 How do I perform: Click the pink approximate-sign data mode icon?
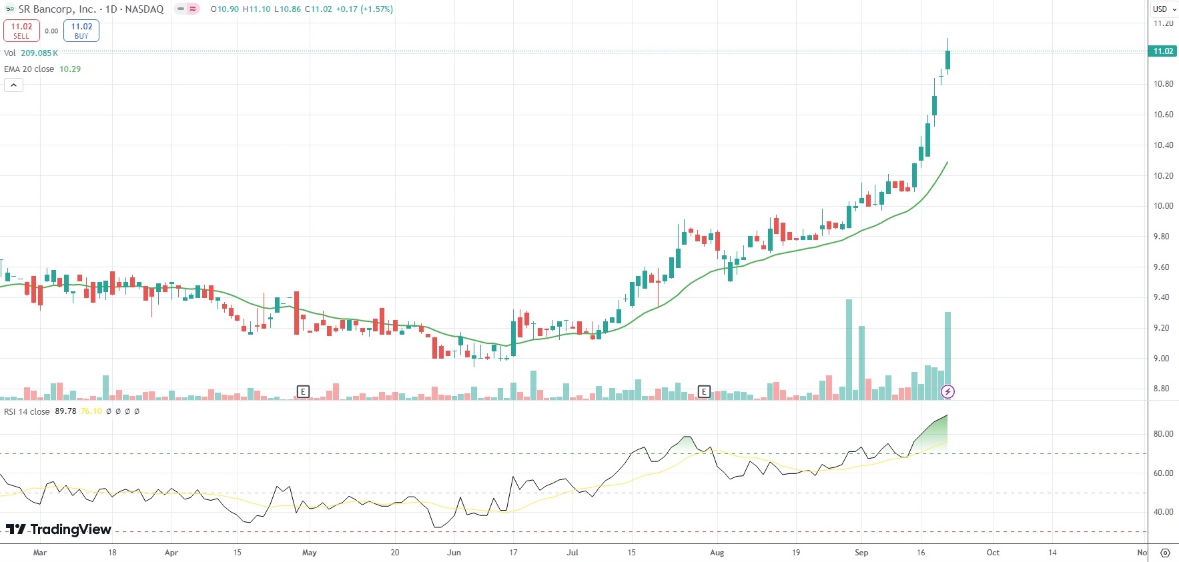pos(193,9)
